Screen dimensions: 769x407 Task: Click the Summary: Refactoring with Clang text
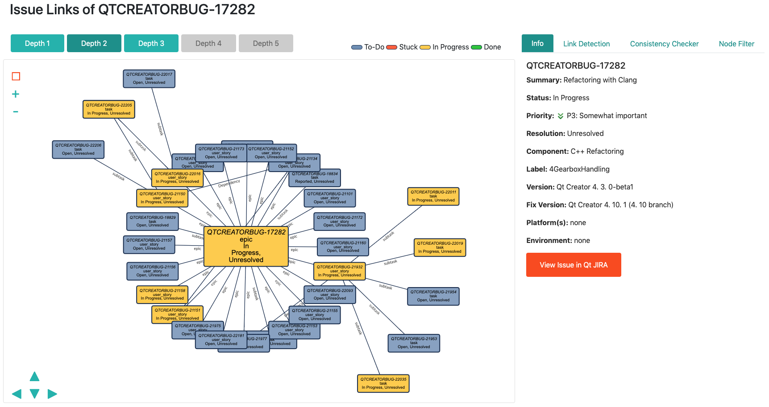pos(582,80)
